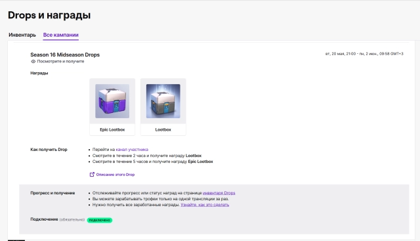Image resolution: width=420 pixels, height=241 pixels.
Task: Open the grey Lootbox reward image
Action: tap(163, 101)
